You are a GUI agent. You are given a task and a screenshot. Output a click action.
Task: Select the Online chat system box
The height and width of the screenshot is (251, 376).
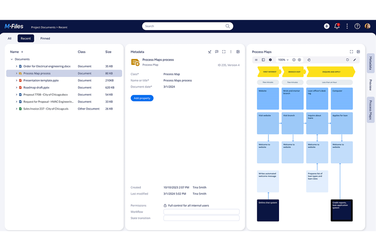click(x=268, y=210)
